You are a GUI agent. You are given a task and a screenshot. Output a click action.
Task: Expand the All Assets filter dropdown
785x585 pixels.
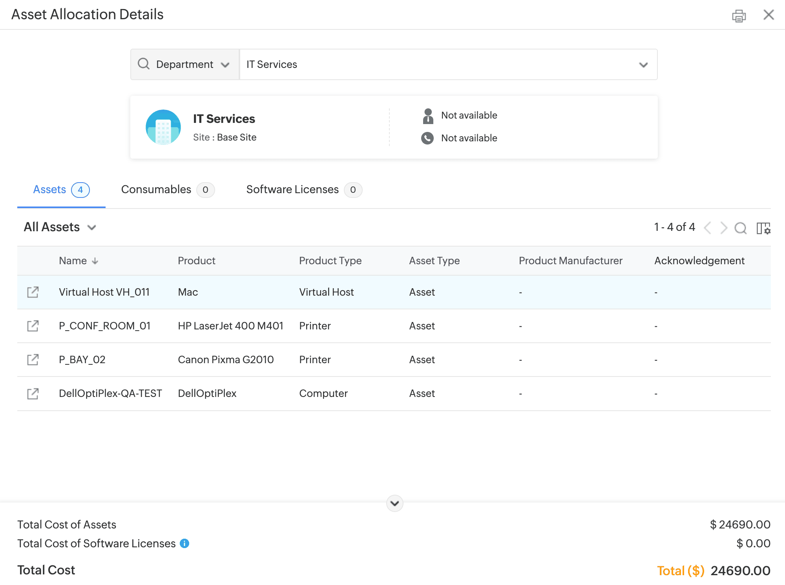60,227
